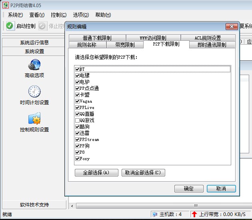Open the 系统(F) menu
The width and height of the screenshot is (252, 220).
pyautogui.click(x=15, y=15)
